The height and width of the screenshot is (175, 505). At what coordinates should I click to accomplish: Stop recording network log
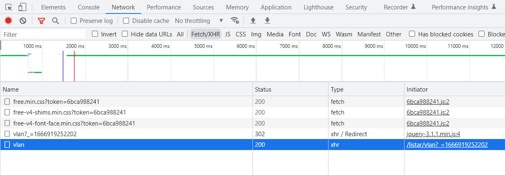coord(9,20)
